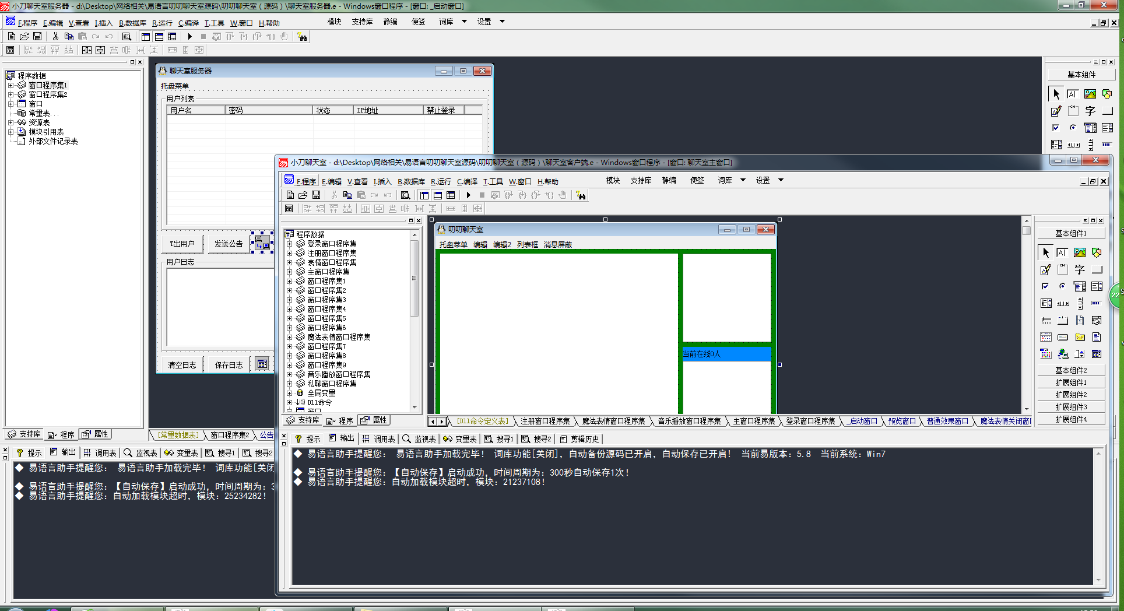Image resolution: width=1124 pixels, height=611 pixels.
Task: Expand the 登录窗口程序集 tree node
Action: (289, 244)
